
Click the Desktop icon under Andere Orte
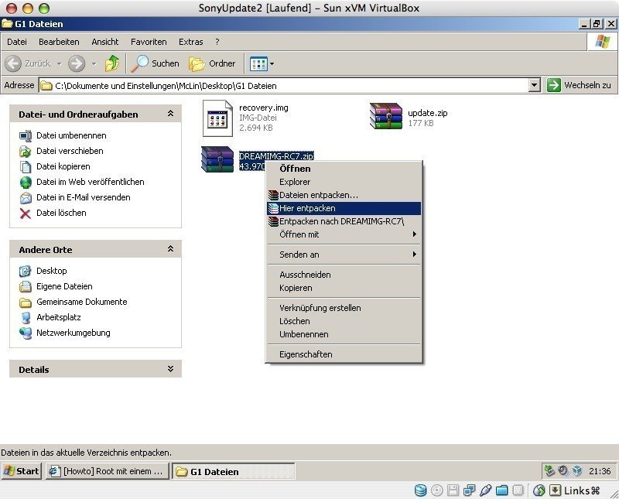[x=26, y=272]
